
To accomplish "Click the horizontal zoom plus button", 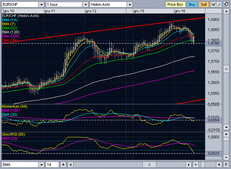I will (x=219, y=165).
